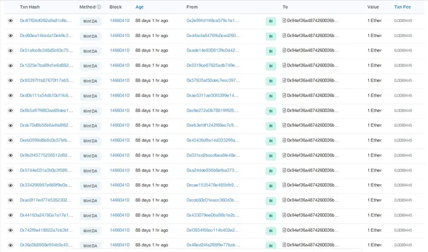The image size is (428, 252).
Task: Click contract icon in the 0x44163a row
Action: coord(284,215)
